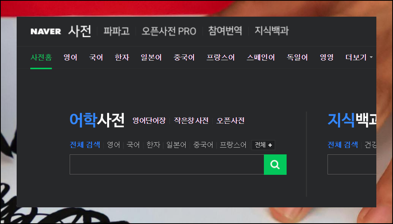393x224 pixels.
Task: Select 영어 search filter
Action: [x=114, y=145]
